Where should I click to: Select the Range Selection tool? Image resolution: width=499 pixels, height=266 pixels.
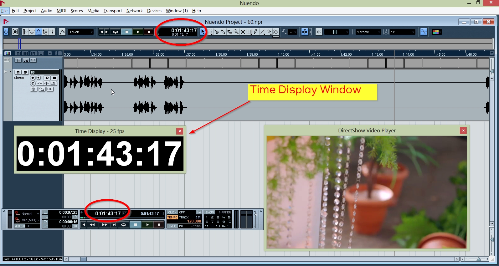coord(210,32)
